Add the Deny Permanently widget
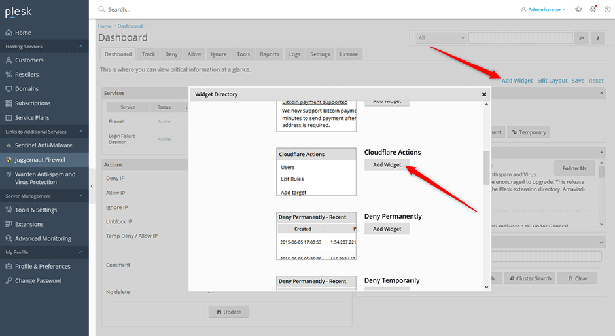615x336 pixels. (x=387, y=229)
